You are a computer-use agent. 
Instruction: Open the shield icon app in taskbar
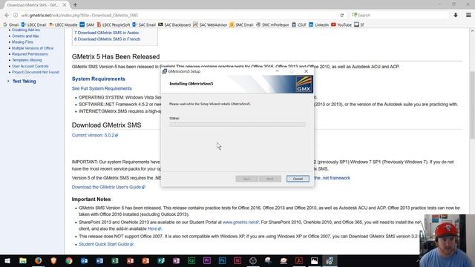[x=53, y=260]
